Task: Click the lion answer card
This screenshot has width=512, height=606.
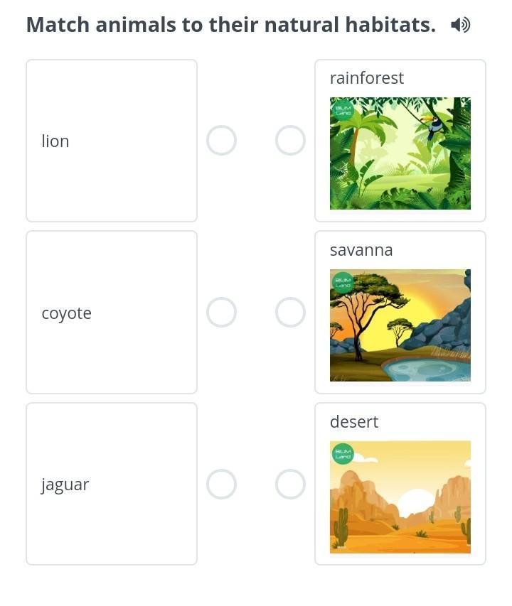Action: tap(112, 141)
